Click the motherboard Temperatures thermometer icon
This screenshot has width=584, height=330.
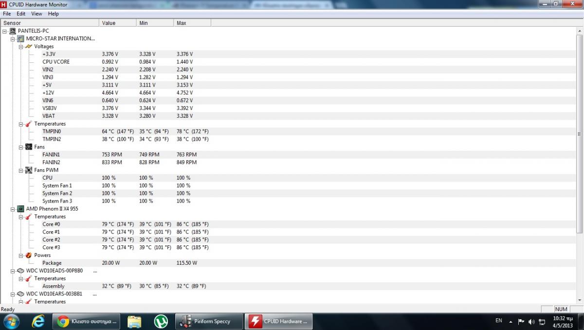(x=29, y=124)
